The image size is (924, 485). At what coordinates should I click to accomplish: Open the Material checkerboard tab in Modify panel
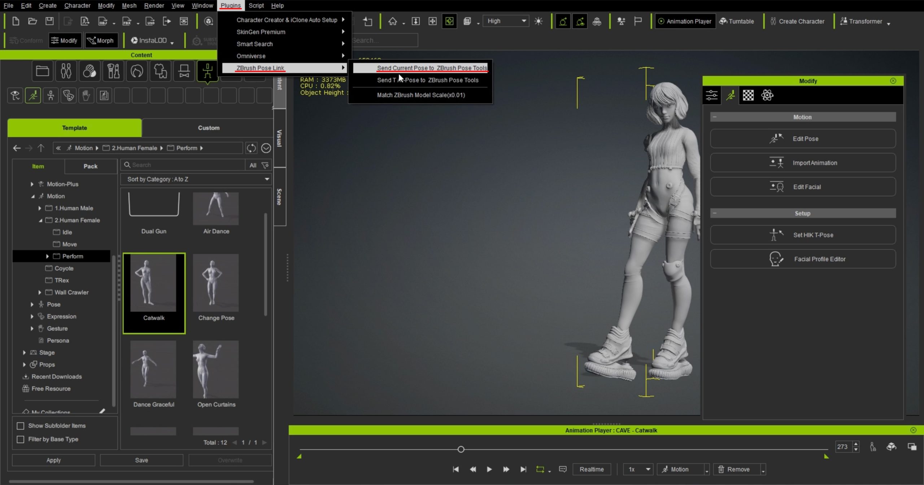pyautogui.click(x=748, y=96)
